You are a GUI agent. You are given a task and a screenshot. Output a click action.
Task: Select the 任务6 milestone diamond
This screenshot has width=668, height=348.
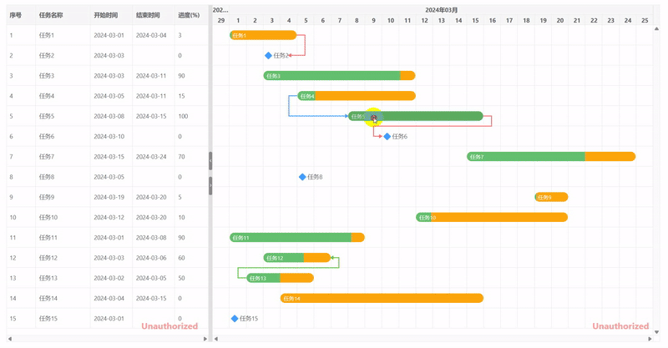click(x=387, y=136)
